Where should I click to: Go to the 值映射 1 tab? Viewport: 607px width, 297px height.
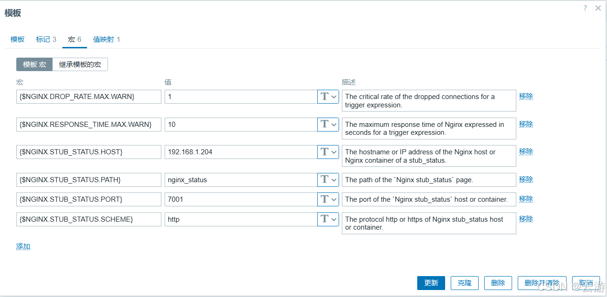point(107,40)
